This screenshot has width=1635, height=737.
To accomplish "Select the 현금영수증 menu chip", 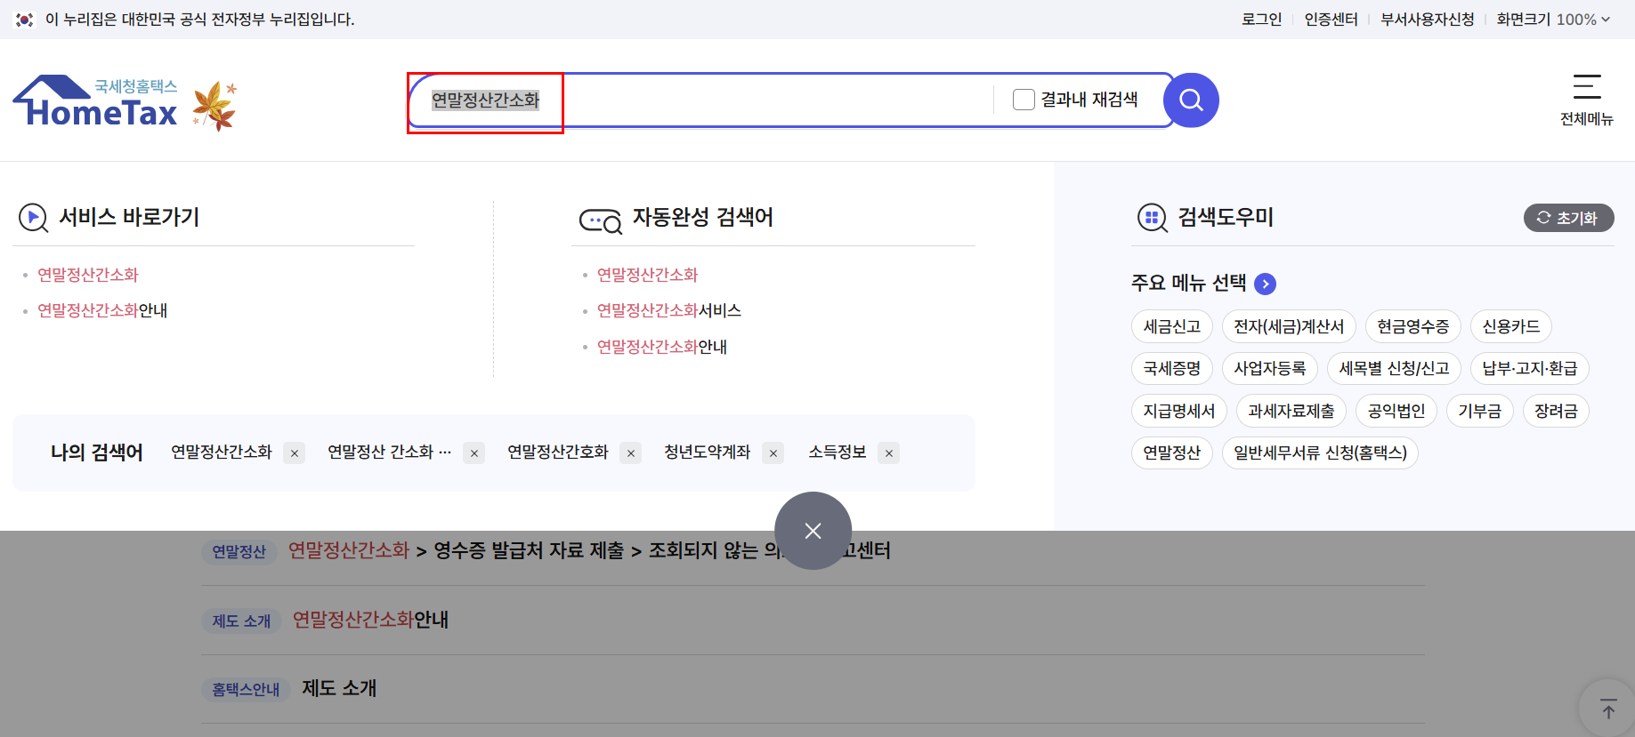I will (x=1412, y=326).
